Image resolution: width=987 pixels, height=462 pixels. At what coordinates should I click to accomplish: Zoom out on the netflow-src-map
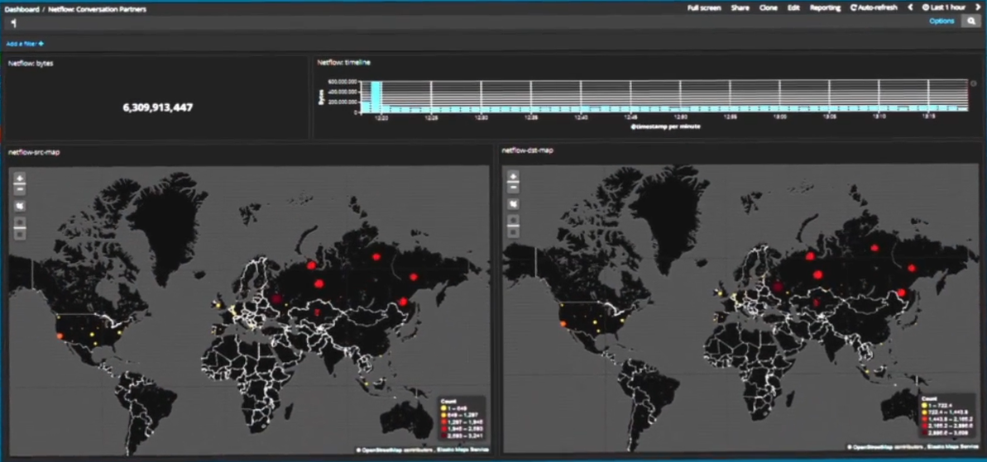[x=20, y=188]
